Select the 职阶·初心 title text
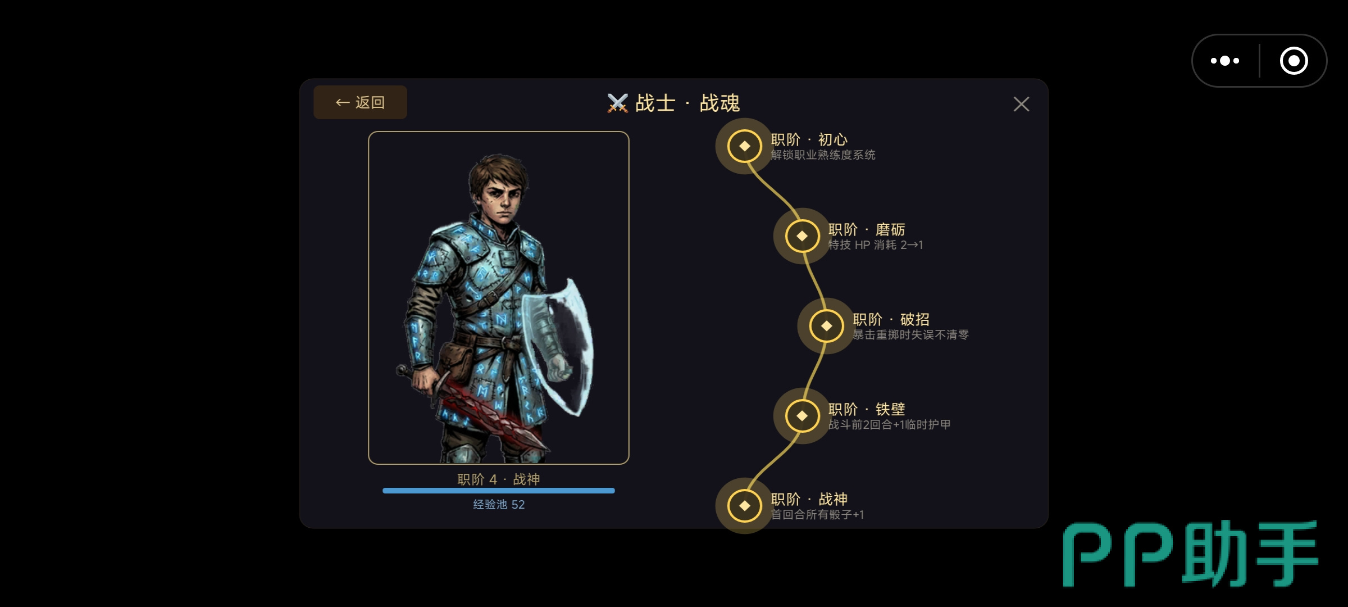1348x607 pixels. click(x=809, y=139)
